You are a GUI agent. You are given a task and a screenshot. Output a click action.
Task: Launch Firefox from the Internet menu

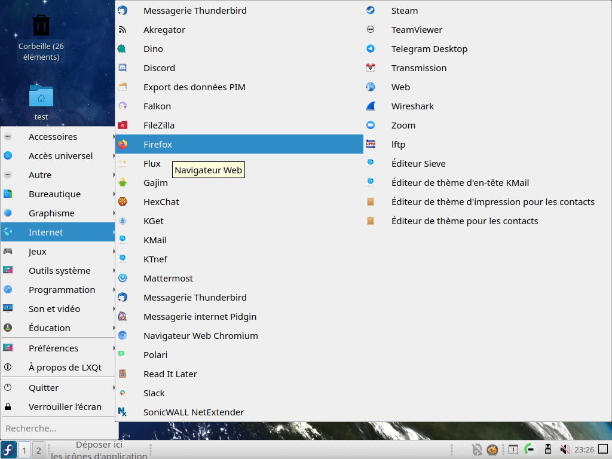[239, 144]
